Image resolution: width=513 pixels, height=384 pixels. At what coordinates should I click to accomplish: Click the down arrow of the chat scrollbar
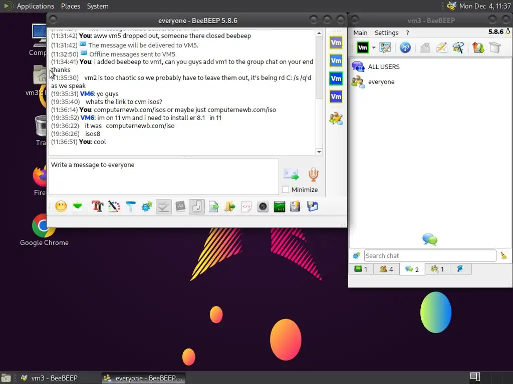[319, 152]
